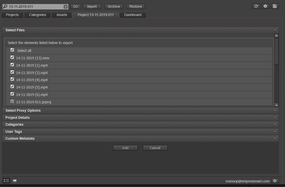Click the GO button

75,7
